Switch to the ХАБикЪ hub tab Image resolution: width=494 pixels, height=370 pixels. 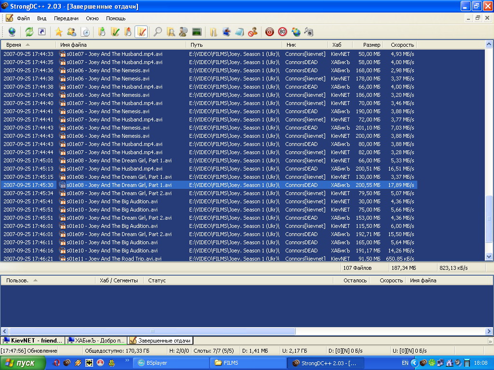tap(96, 341)
